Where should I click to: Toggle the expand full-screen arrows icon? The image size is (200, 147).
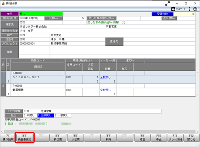coord(167,4)
